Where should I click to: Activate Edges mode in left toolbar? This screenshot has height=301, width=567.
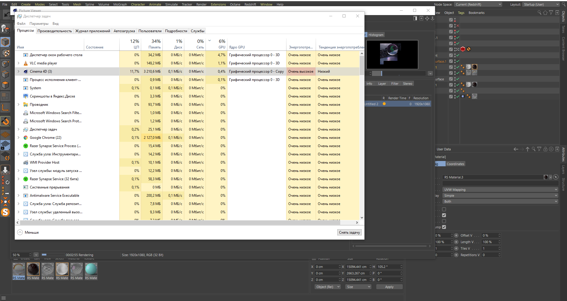tap(5, 74)
